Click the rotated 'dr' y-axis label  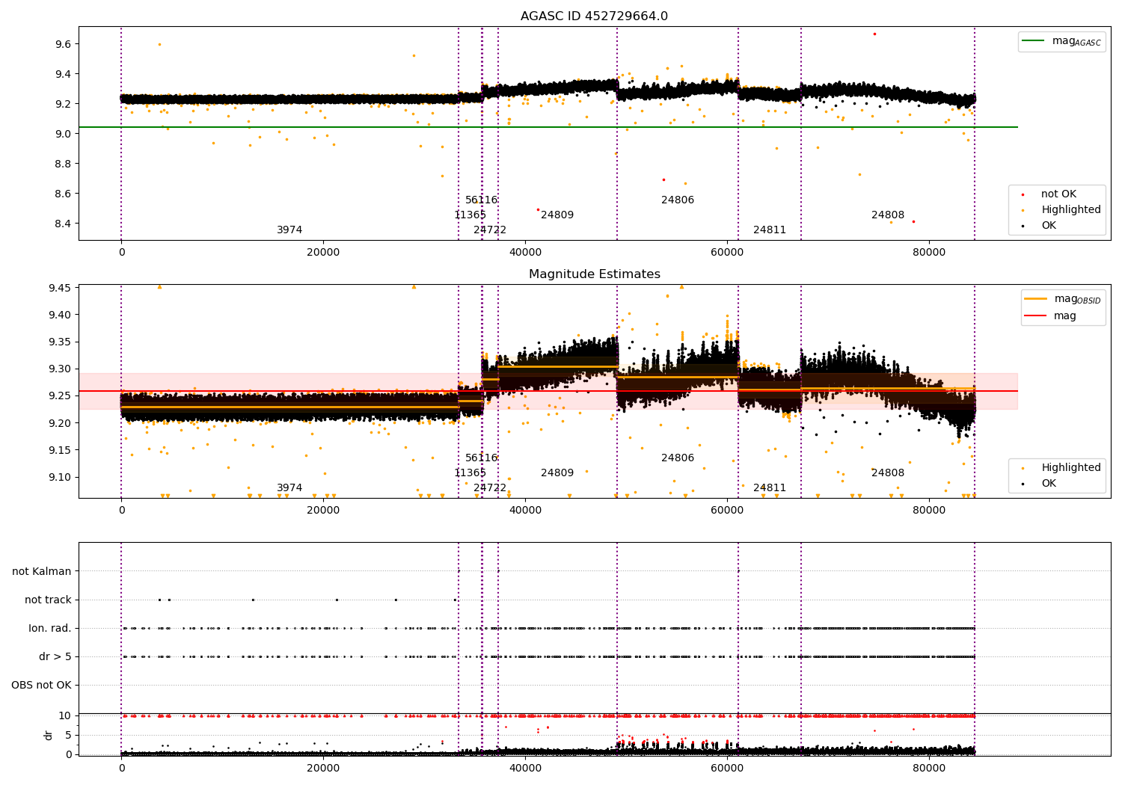(49, 735)
